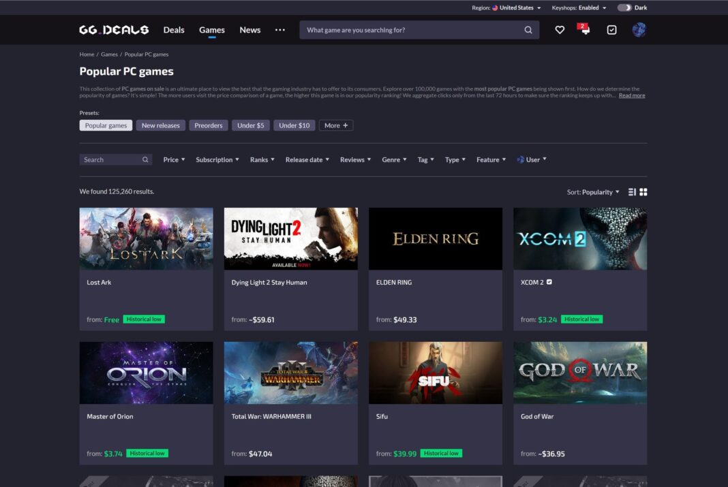The image size is (728, 487).
Task: Click the ELDEN RING $49.33 price
Action: [x=405, y=319]
